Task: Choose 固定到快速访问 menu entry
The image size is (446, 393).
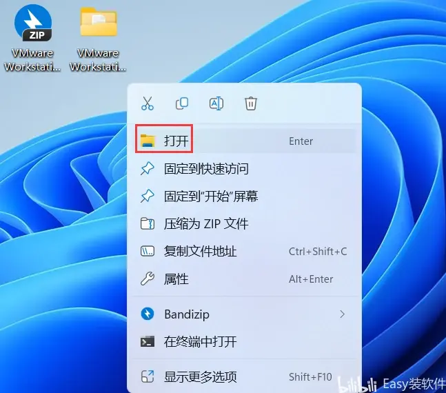Action: (x=245, y=169)
